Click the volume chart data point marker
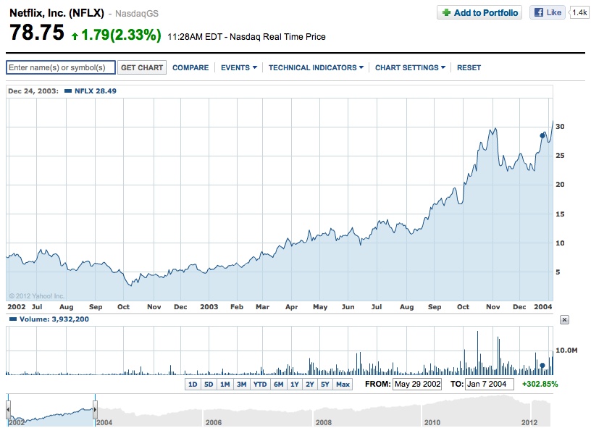Image resolution: width=591 pixels, height=428 pixels. 542,366
